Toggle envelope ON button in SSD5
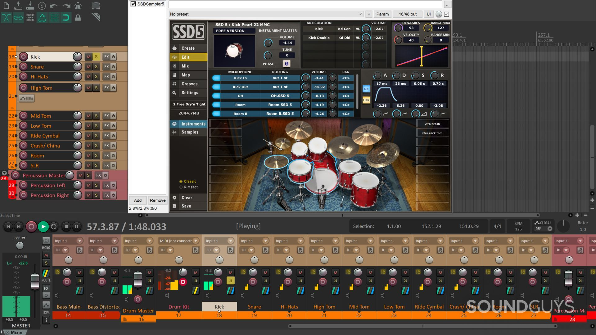 [x=366, y=89]
